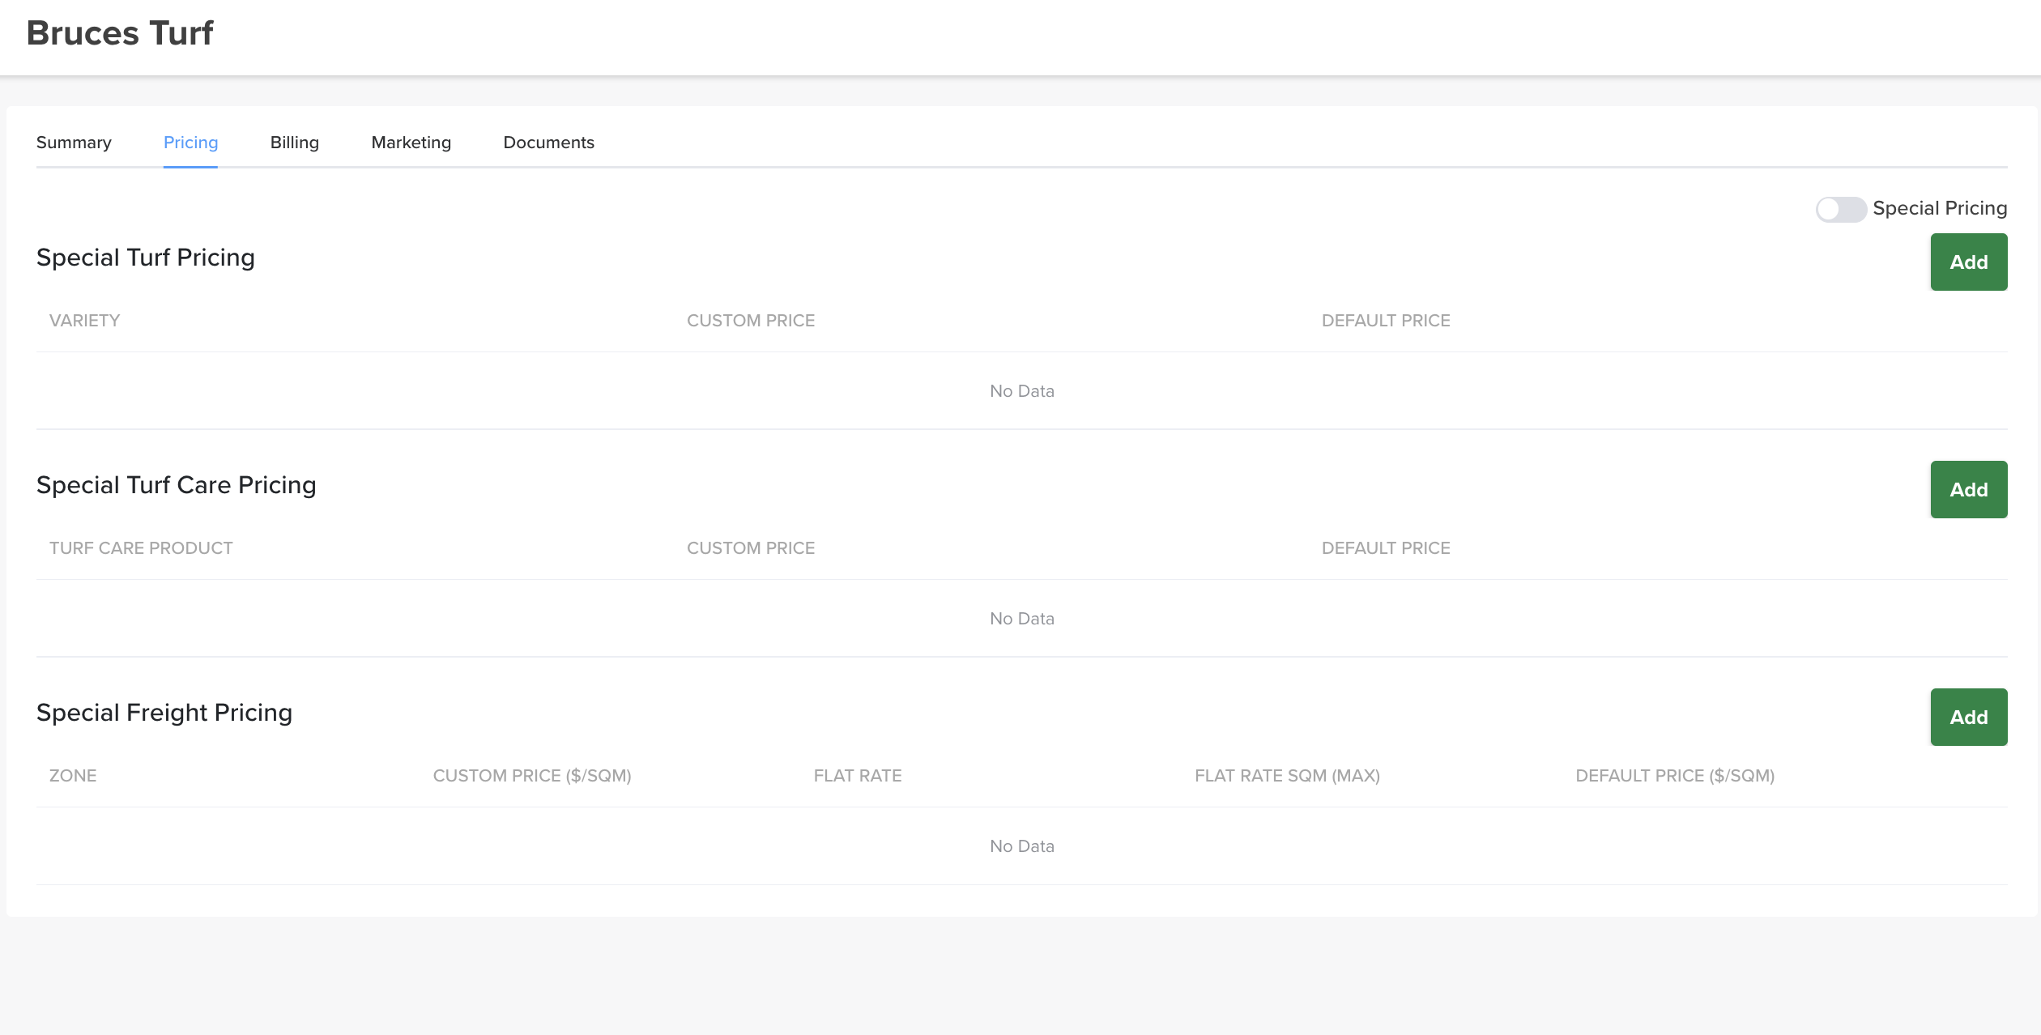Click DEFAULT PRICE header in Turf Pricing table
The height and width of the screenshot is (1035, 2041).
tap(1386, 321)
